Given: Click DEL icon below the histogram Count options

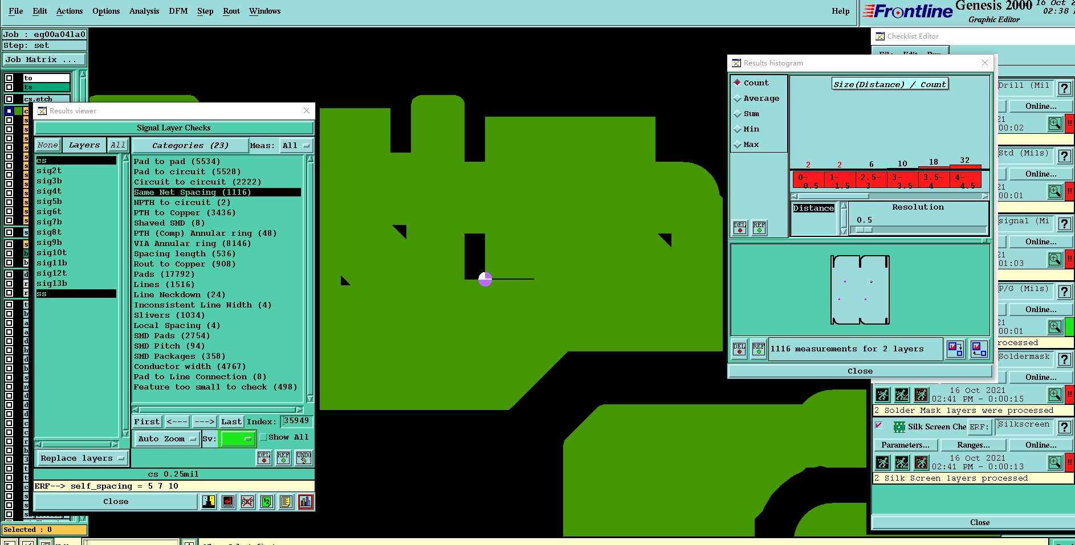Looking at the screenshot, I should coord(740,228).
